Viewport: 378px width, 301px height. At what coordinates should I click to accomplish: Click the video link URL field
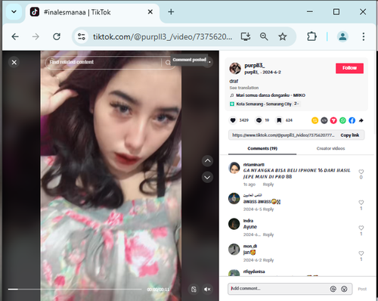[283, 135]
